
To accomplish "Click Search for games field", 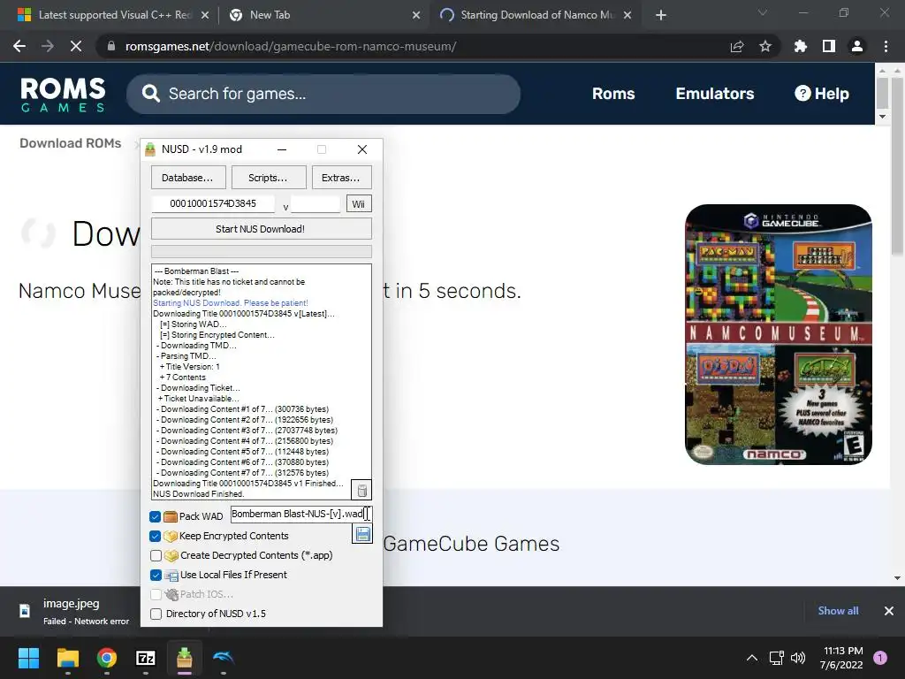I will click(x=323, y=94).
